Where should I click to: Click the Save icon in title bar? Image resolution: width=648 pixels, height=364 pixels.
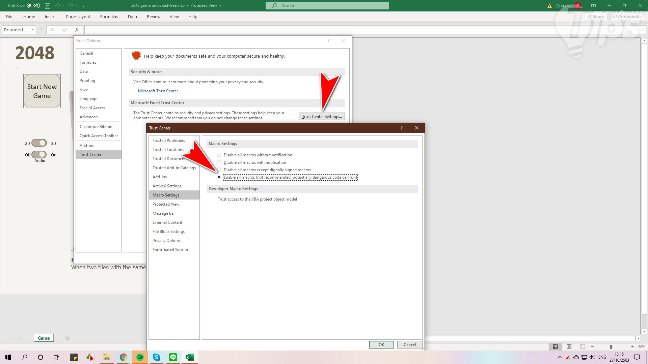48,6
